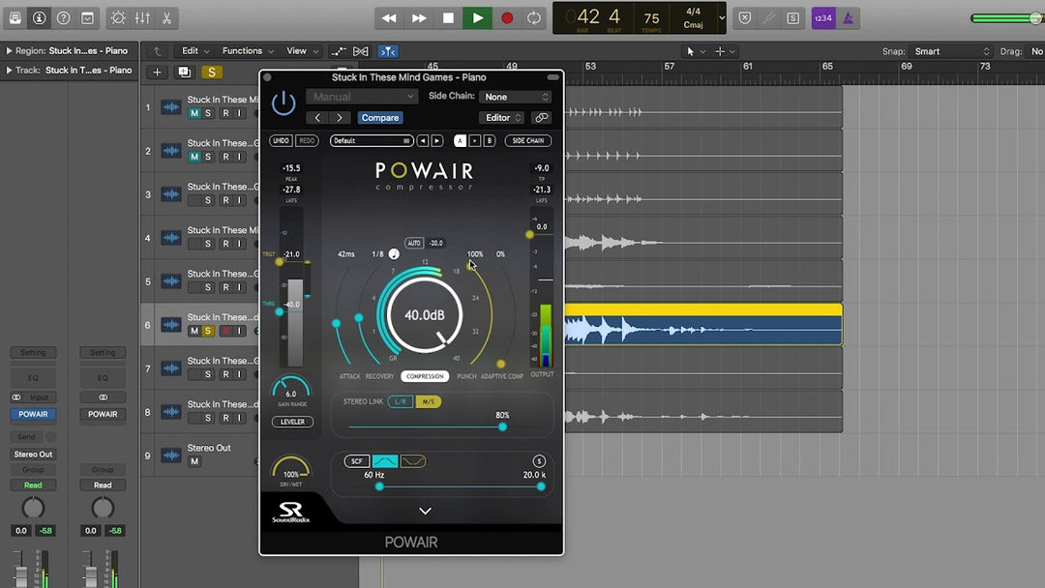Click the next preset right arrow in plugin header
The height and width of the screenshot is (588, 1045).
click(x=340, y=118)
